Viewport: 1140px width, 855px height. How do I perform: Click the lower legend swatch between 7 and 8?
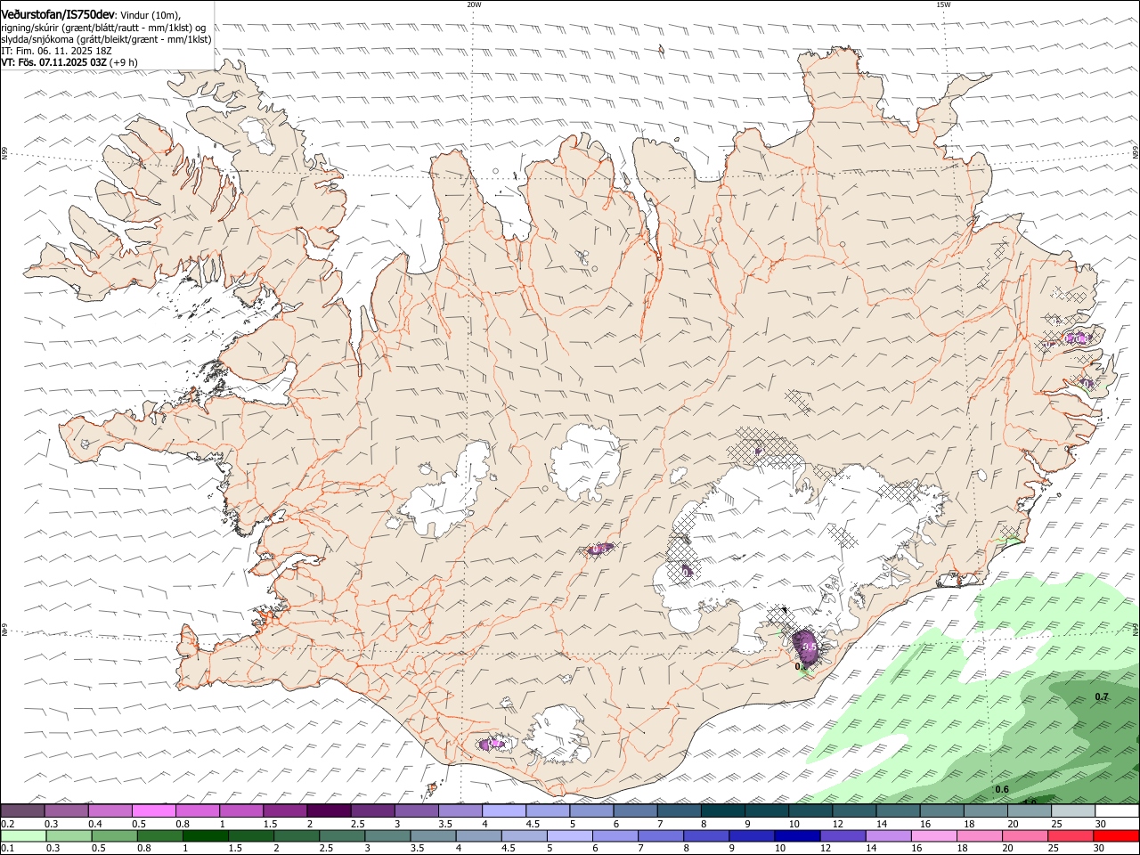[x=659, y=836]
